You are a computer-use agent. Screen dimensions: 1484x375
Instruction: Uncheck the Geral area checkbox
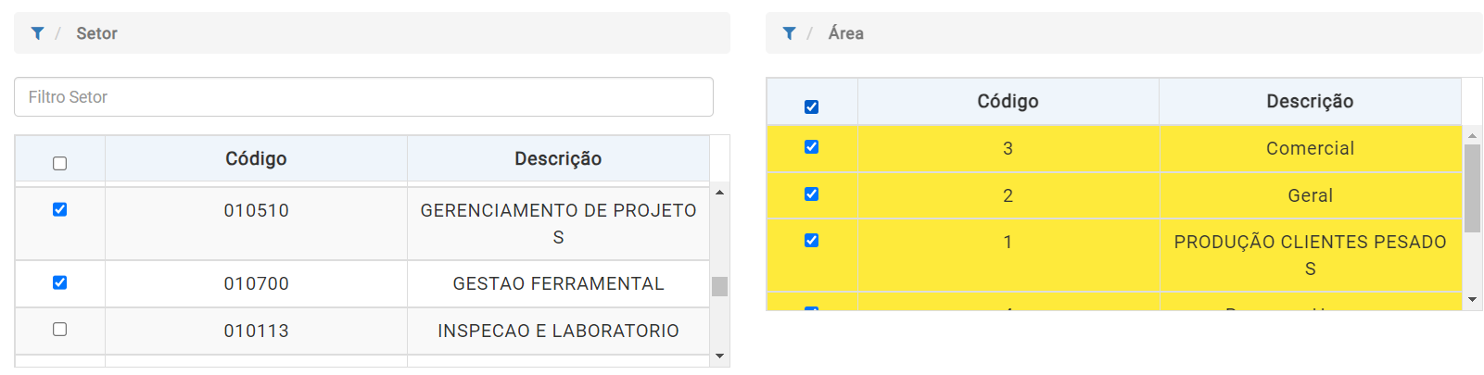pos(812,194)
